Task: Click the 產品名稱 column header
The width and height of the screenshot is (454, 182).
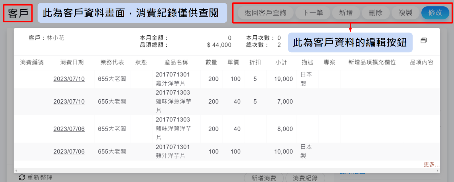Action: click(176, 62)
